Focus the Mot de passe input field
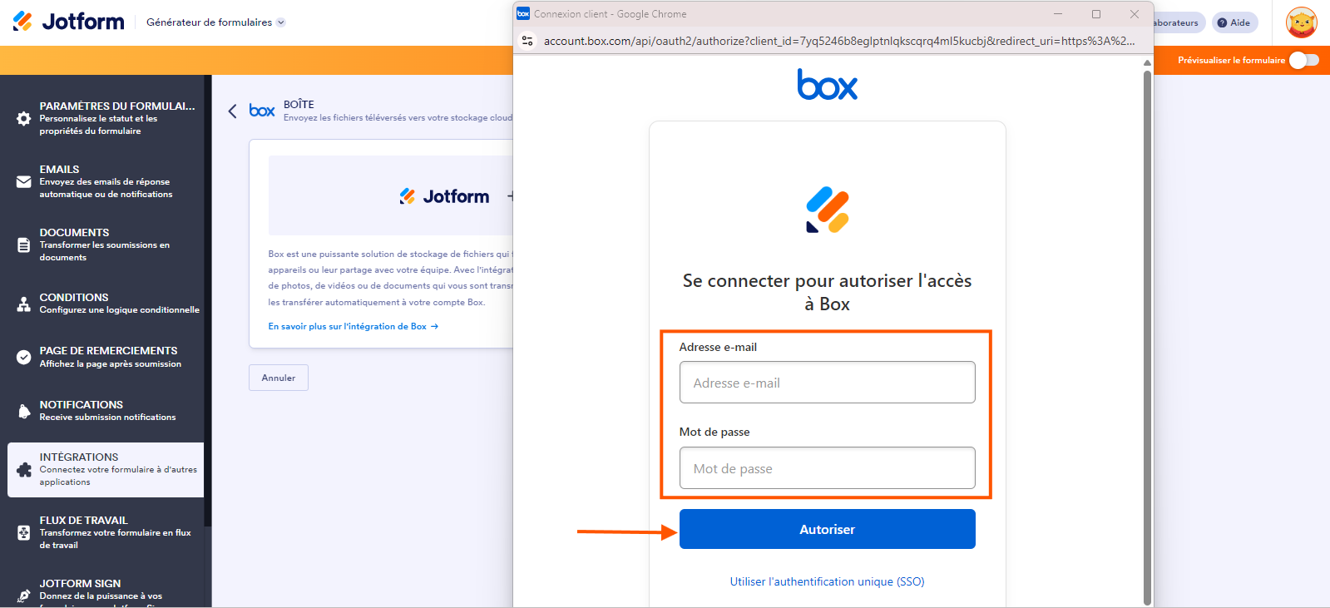The width and height of the screenshot is (1330, 608). pos(828,468)
